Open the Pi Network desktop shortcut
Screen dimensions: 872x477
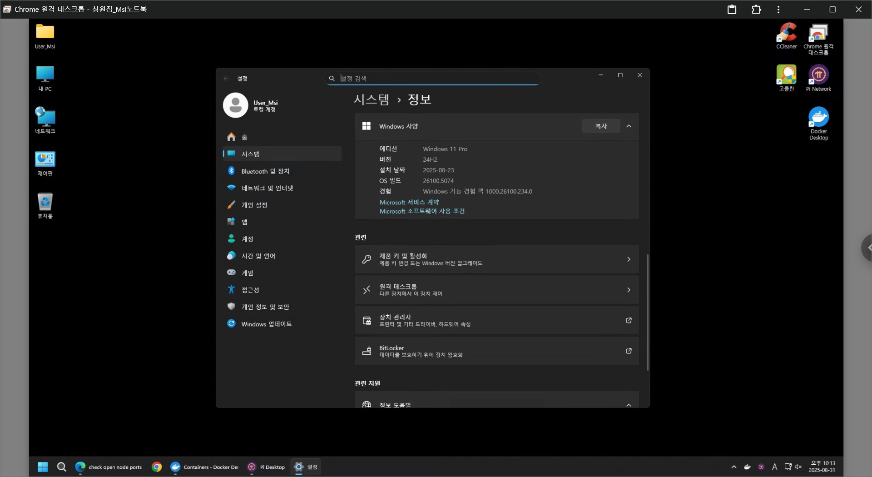pyautogui.click(x=818, y=79)
